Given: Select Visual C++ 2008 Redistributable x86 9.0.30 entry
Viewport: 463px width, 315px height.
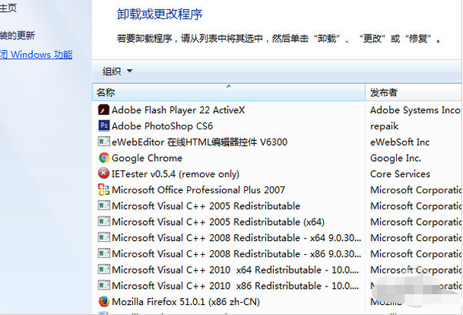Looking at the screenshot, I should (236, 254).
